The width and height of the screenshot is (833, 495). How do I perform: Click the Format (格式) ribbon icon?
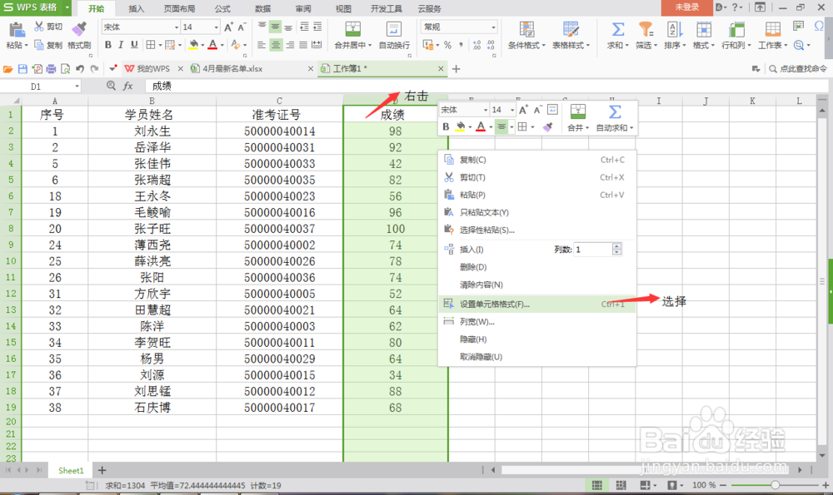click(x=704, y=29)
